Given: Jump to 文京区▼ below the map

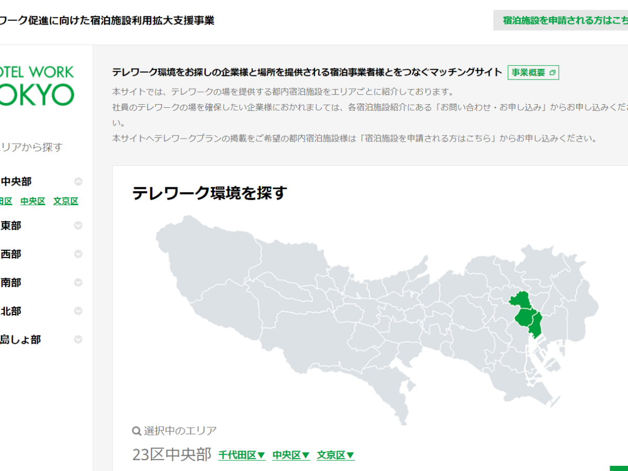Looking at the screenshot, I should coord(335,455).
